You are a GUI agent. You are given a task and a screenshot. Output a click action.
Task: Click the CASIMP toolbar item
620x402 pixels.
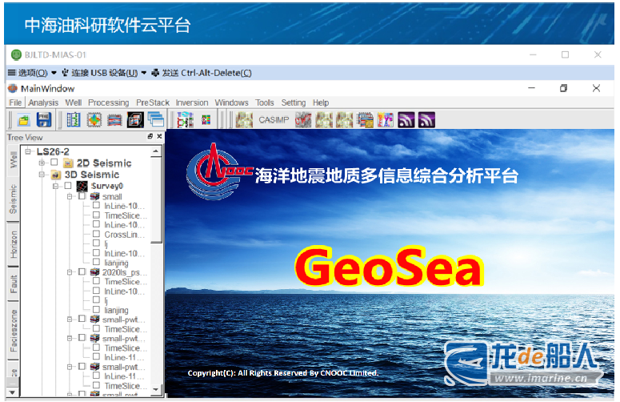click(x=274, y=120)
